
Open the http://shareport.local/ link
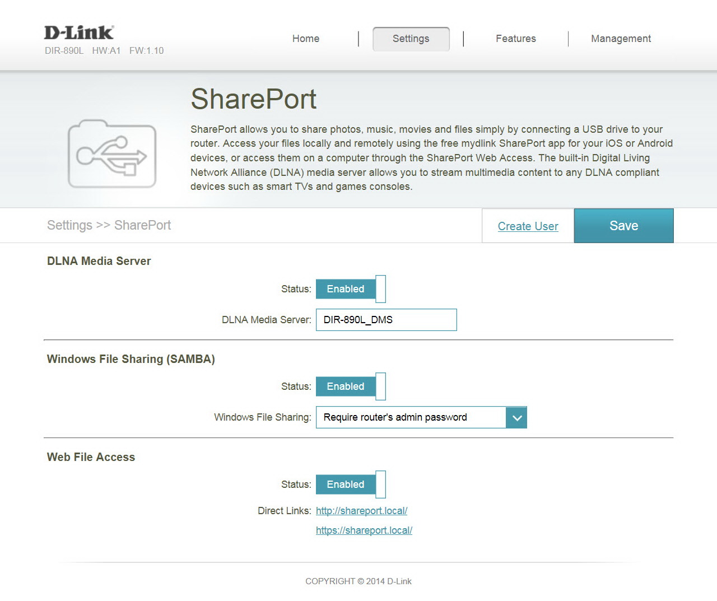pyautogui.click(x=362, y=511)
